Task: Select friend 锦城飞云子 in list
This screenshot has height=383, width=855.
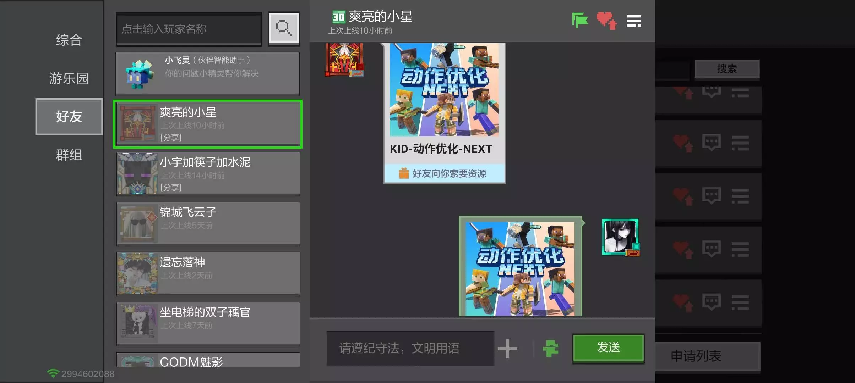Action: tap(208, 224)
